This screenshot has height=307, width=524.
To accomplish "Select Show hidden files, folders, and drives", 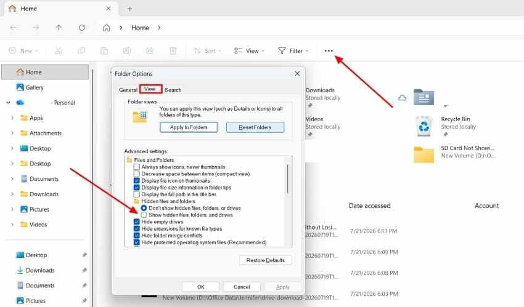I will click(x=144, y=215).
